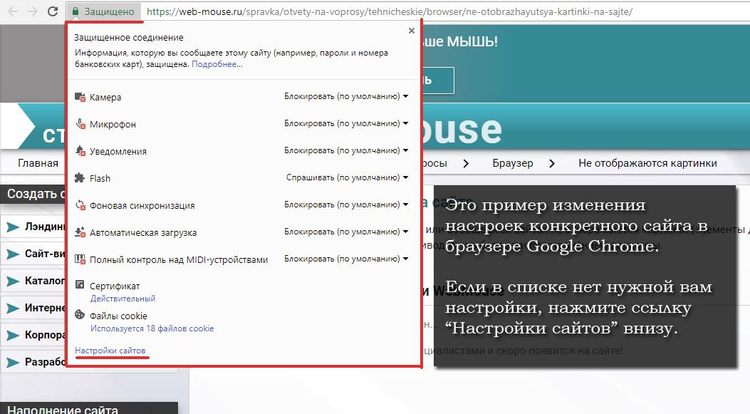Open the Микрофон permission dropdown
The image size is (750, 414).
click(x=346, y=123)
